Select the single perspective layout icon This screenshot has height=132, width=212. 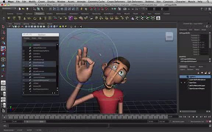(3, 83)
